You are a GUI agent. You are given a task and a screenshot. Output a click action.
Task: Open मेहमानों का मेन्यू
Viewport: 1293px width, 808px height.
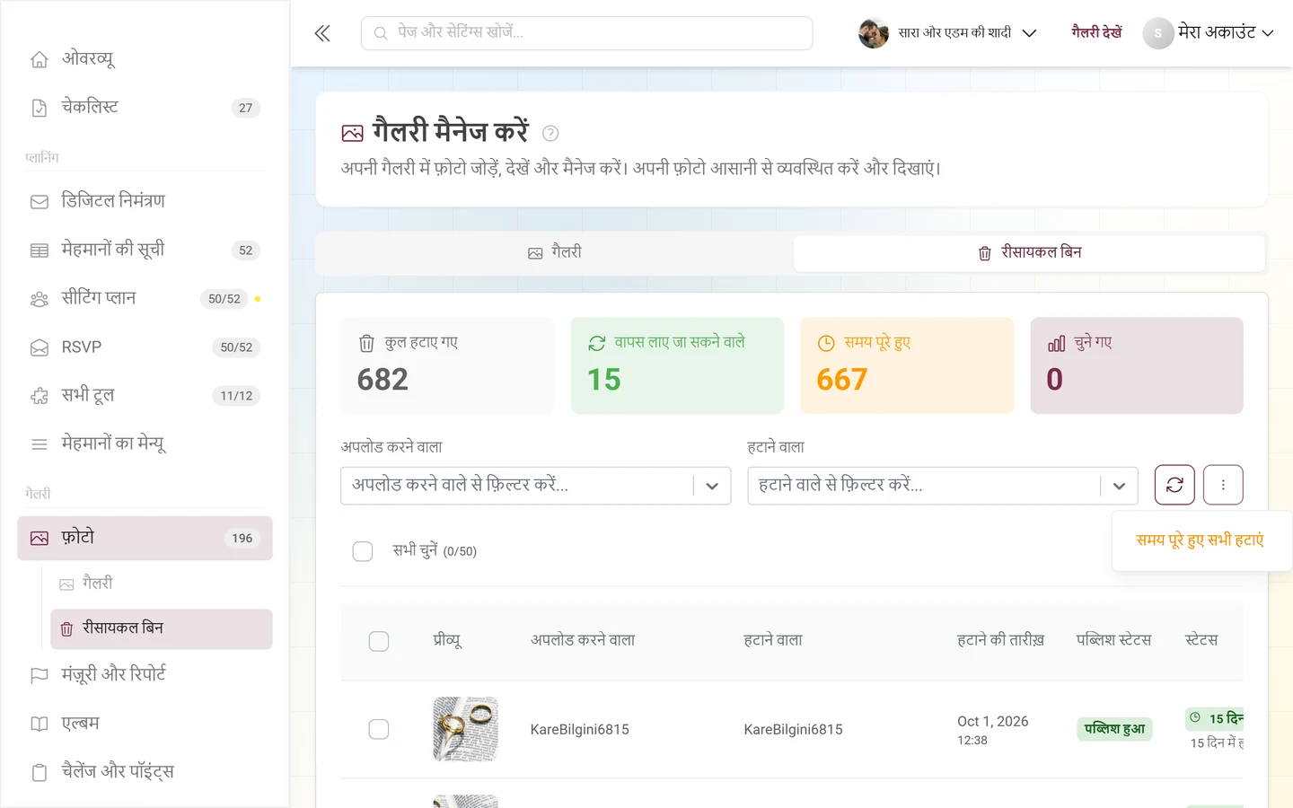[x=145, y=444]
